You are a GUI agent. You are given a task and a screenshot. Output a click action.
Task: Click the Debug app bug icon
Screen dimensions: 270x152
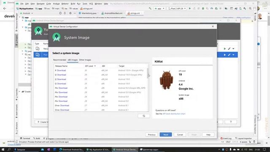(203, 8)
